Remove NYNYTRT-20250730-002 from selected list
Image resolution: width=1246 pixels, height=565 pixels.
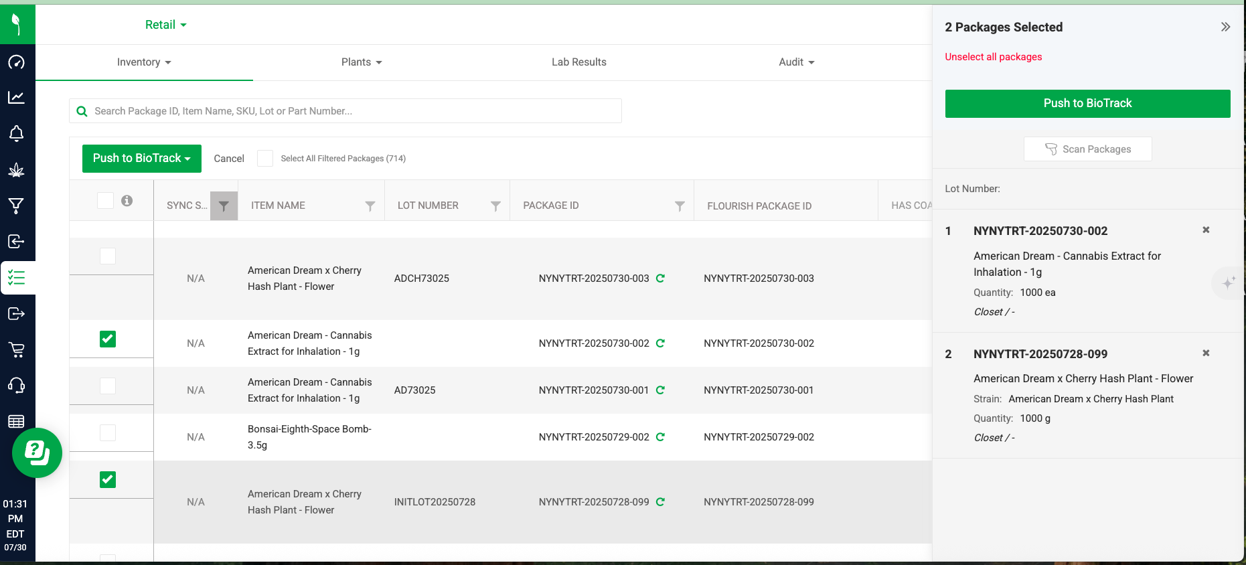click(1206, 230)
